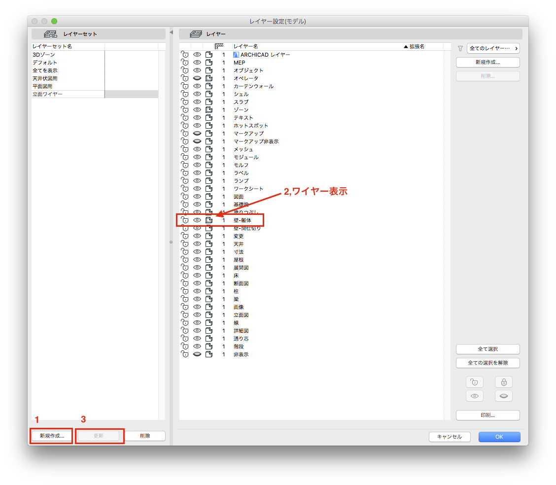556x485 pixels.
Task: Click lock icon of MEP layer
Action: (185, 63)
